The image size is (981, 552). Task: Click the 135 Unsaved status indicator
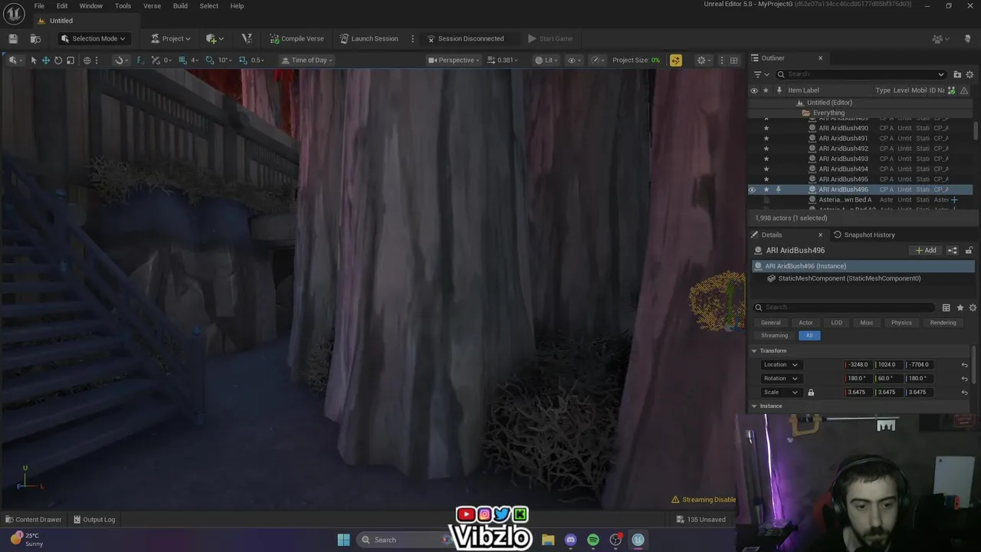coord(701,520)
